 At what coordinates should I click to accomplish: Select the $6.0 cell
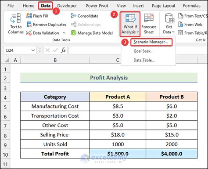[172, 106]
